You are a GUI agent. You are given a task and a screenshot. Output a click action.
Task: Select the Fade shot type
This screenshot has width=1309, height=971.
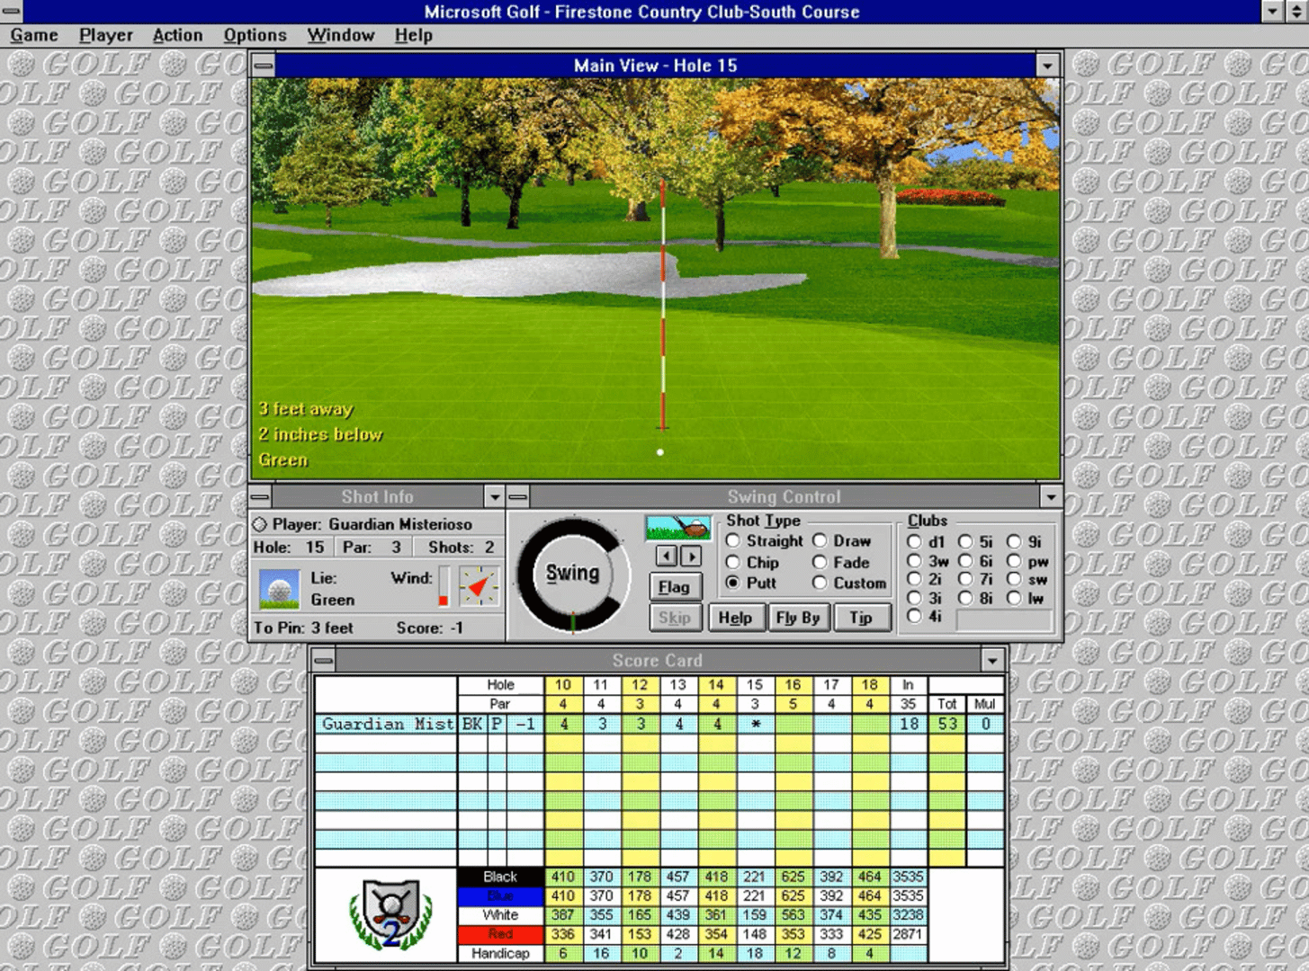[841, 563]
